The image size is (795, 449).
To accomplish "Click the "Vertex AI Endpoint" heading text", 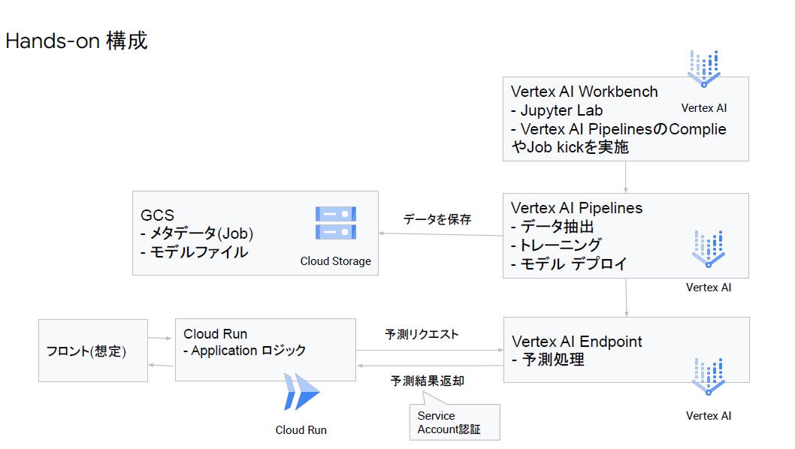I will point(576,342).
